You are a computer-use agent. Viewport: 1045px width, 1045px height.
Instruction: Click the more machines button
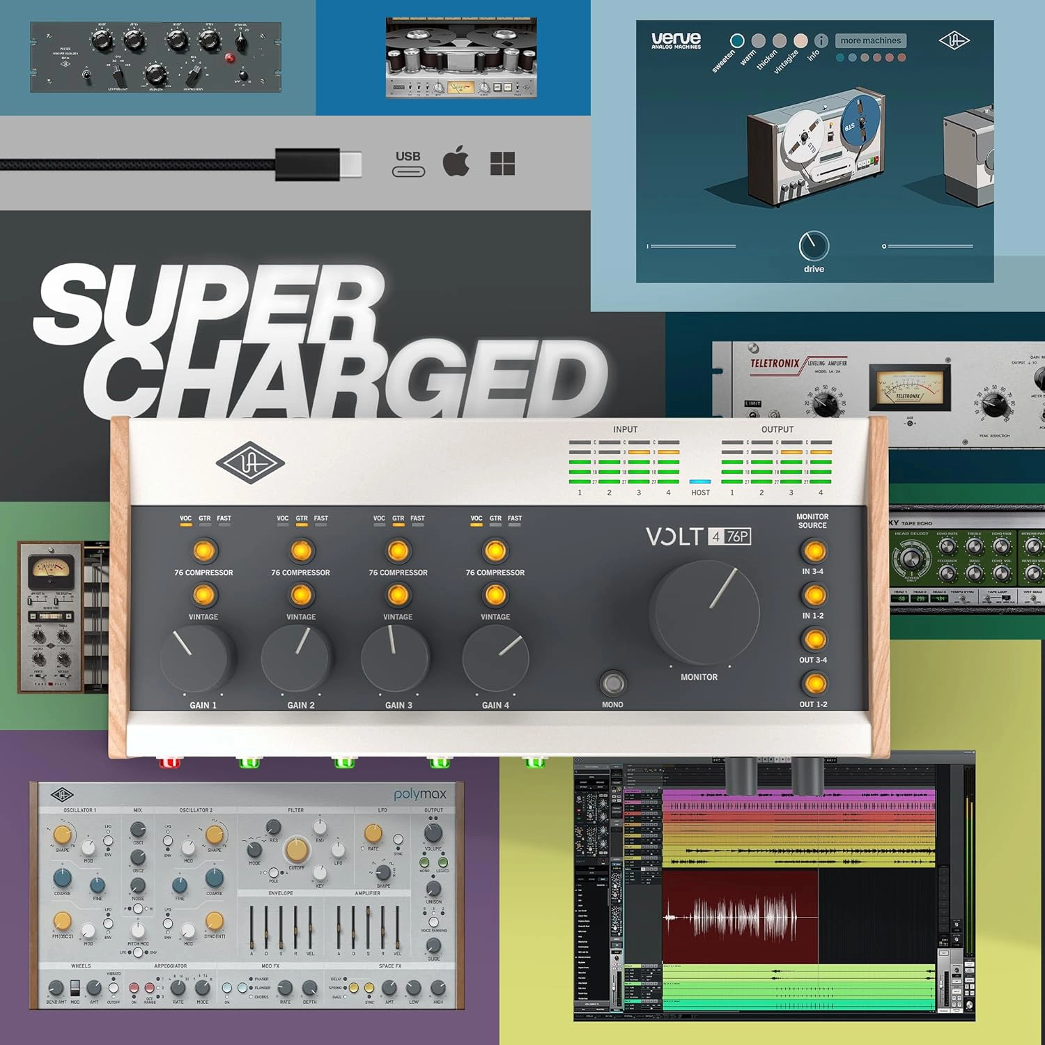point(870,40)
